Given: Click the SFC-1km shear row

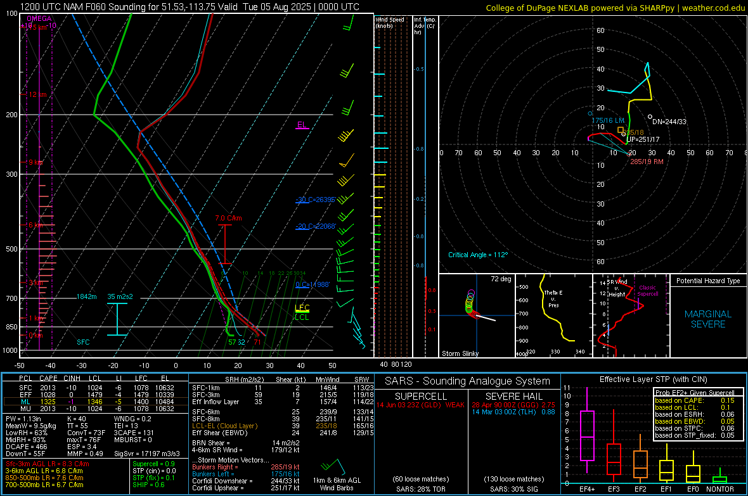Looking at the screenshot, I should (283, 388).
